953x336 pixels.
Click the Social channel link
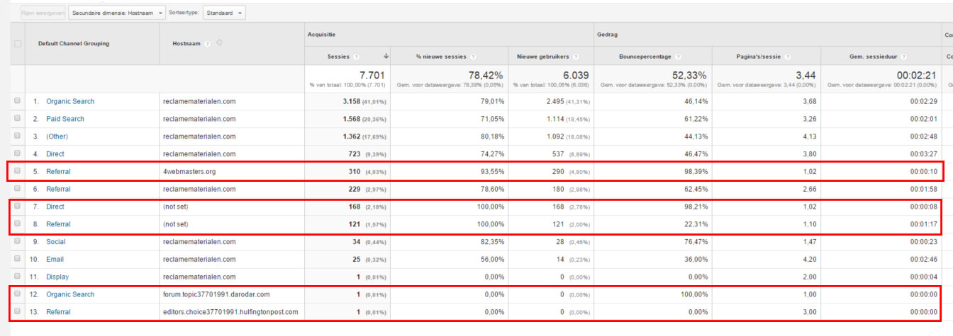click(55, 241)
